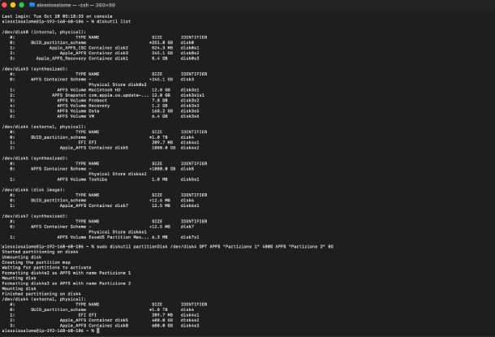
Task: Click the 'Recovery' volume name under disk3
Action: tap(99, 106)
